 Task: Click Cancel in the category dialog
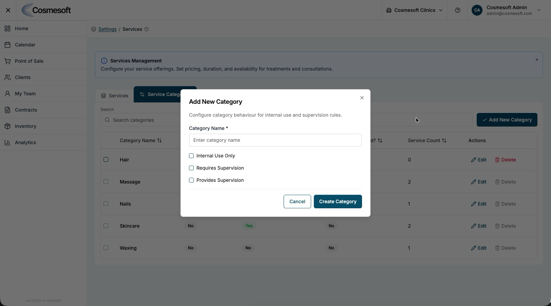click(297, 202)
